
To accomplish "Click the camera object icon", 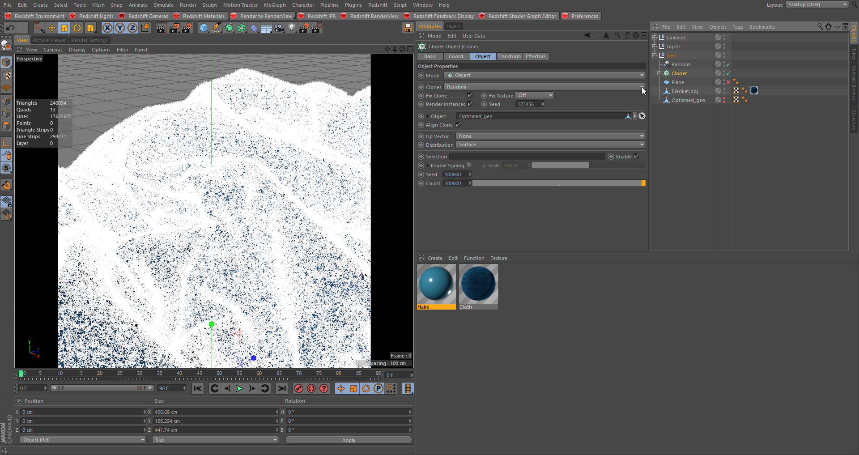I will (279, 28).
